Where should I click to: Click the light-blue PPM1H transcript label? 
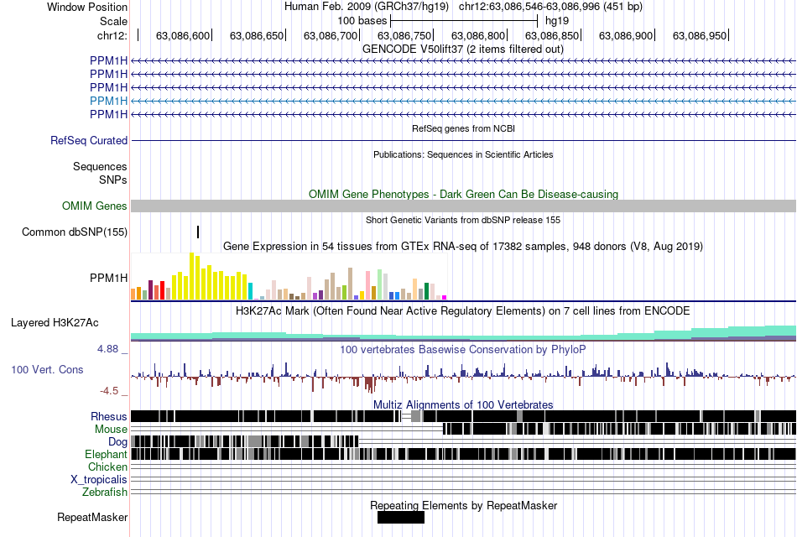click(108, 101)
